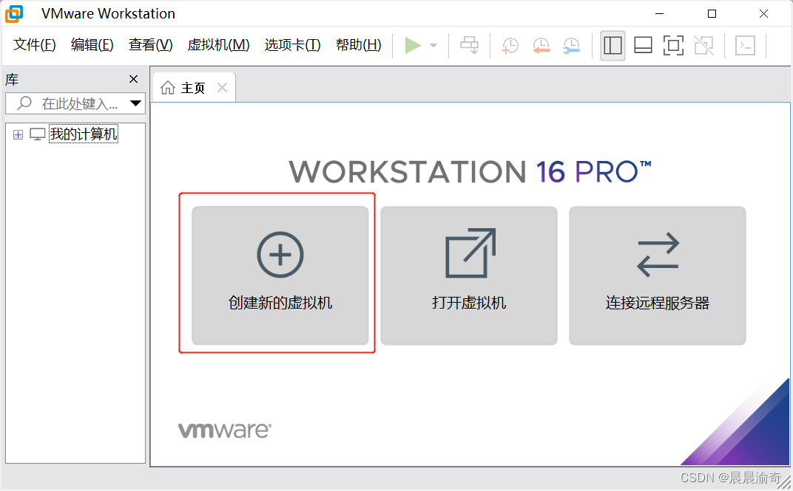Close the 库 library panel

pyautogui.click(x=133, y=79)
